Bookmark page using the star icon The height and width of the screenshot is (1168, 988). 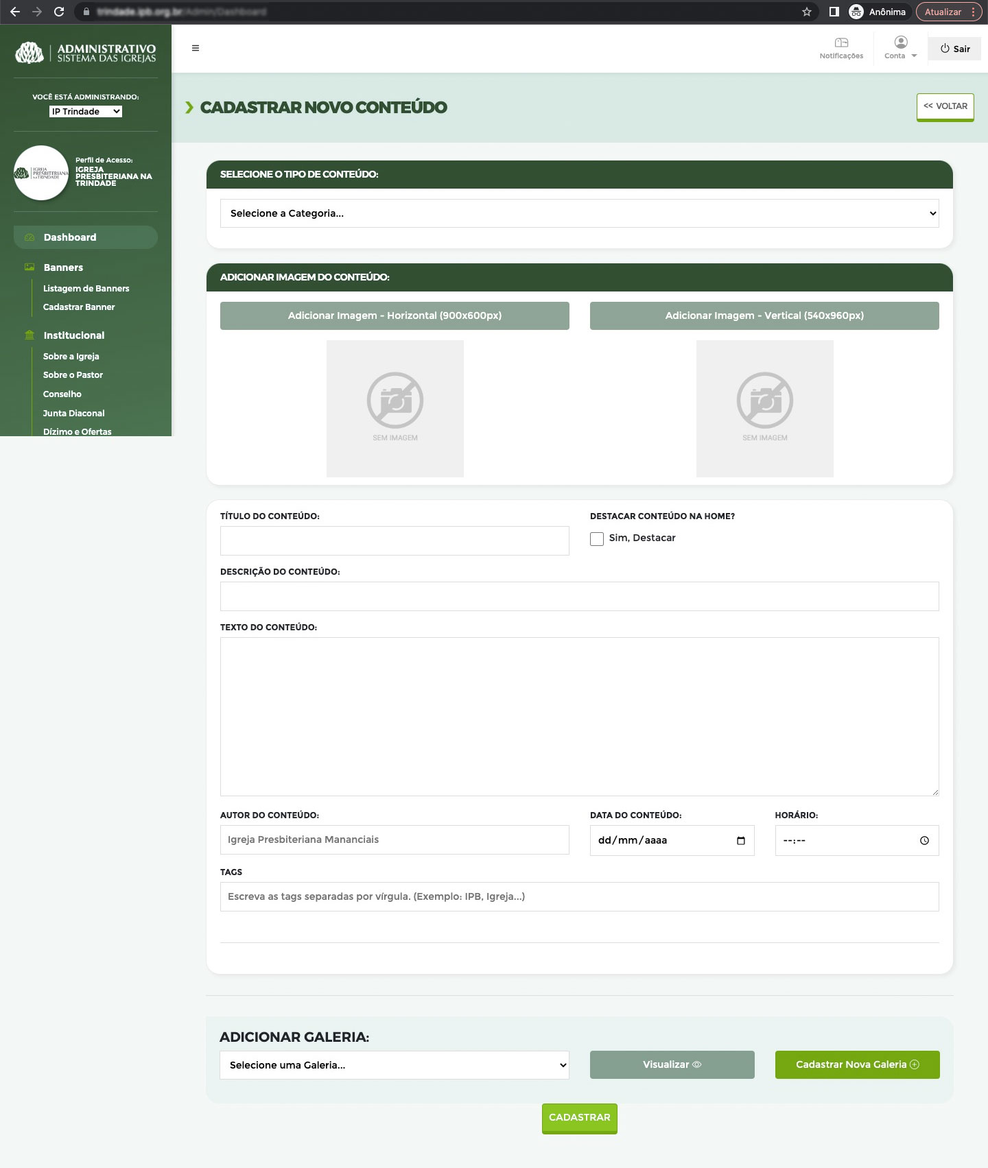coord(807,12)
